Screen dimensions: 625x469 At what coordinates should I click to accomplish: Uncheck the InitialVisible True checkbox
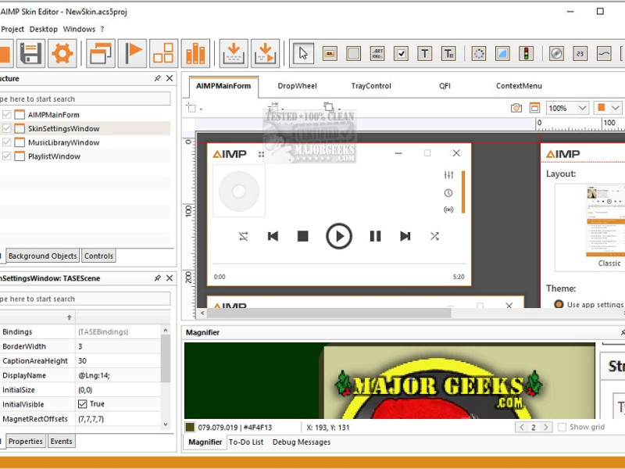83,404
